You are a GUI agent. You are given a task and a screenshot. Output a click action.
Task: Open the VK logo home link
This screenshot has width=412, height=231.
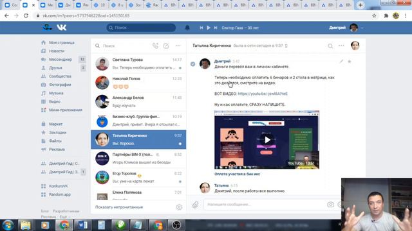(x=62, y=28)
